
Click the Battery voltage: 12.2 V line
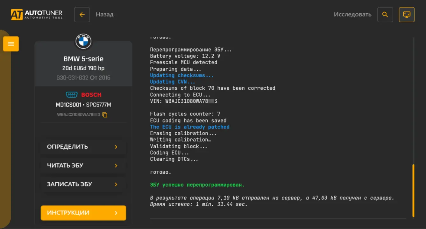click(x=185, y=56)
